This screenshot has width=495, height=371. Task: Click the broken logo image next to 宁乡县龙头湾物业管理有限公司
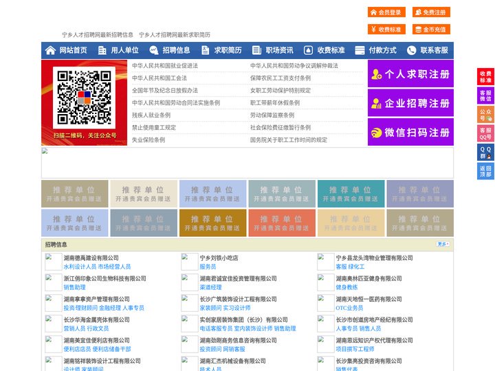(325, 262)
